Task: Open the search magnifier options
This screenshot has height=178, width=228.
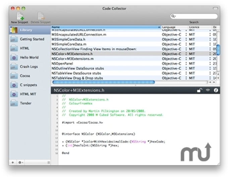Action: click(173, 16)
